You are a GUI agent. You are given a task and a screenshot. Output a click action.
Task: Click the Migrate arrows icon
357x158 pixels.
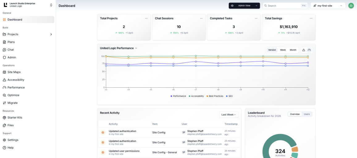(4, 103)
